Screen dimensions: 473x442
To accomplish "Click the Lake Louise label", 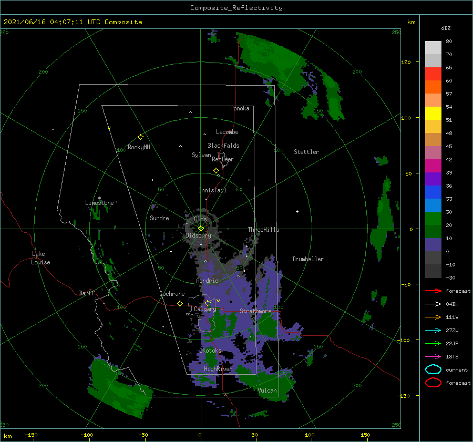I will [x=41, y=258].
